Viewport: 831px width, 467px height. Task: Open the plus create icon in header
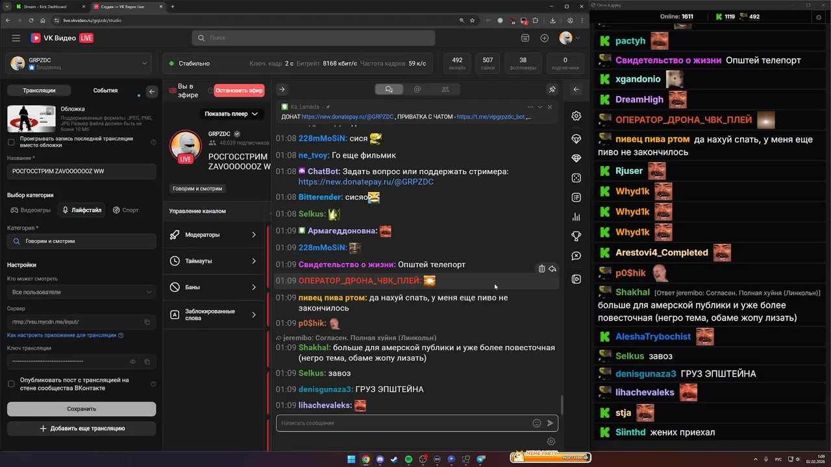coord(544,38)
